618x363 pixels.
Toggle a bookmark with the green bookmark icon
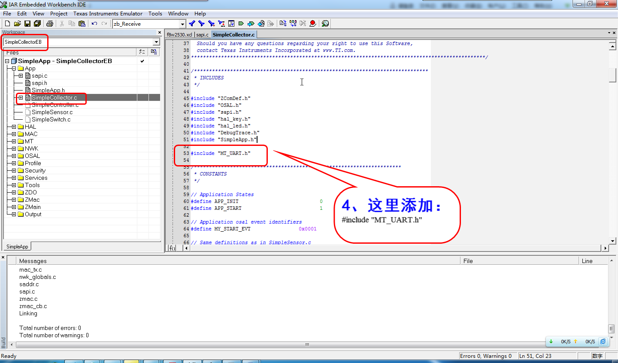241,24
